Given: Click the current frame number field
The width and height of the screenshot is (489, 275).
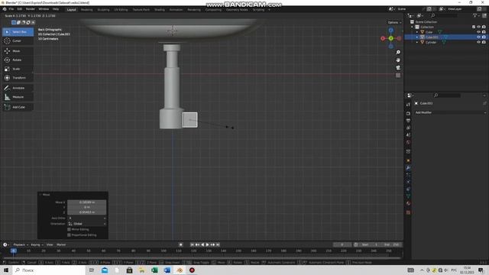Looking at the screenshot, I should point(342,244).
